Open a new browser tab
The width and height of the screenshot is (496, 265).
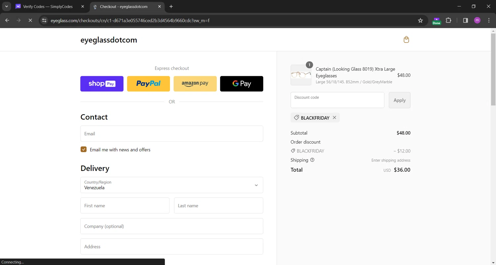[x=171, y=7]
